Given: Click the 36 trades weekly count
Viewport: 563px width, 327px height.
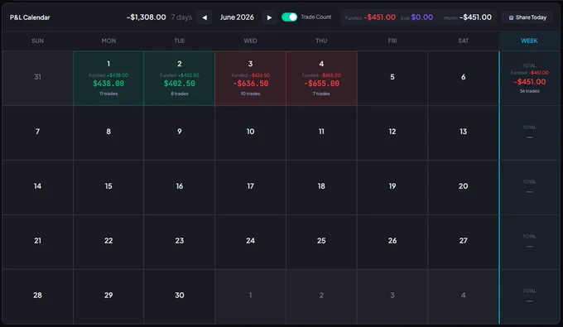Looking at the screenshot, I should [530, 91].
